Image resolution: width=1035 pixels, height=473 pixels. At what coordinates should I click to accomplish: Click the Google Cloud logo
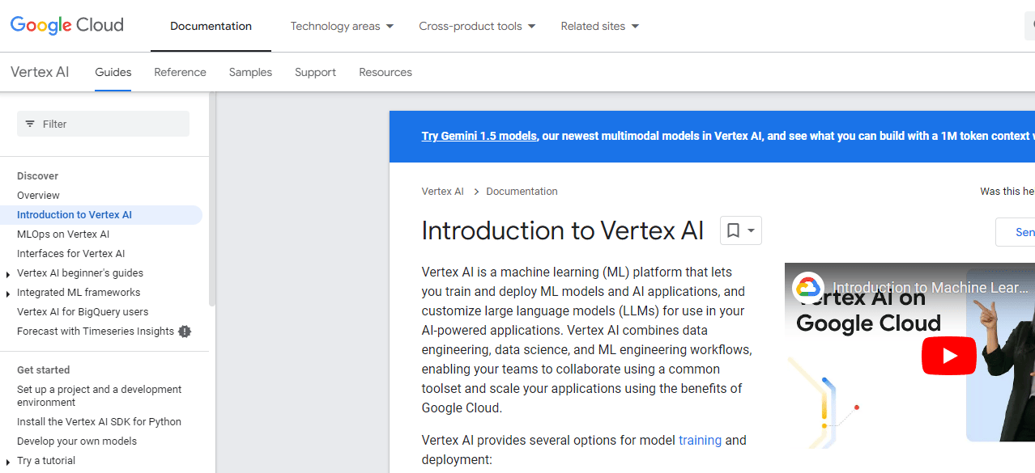point(66,25)
